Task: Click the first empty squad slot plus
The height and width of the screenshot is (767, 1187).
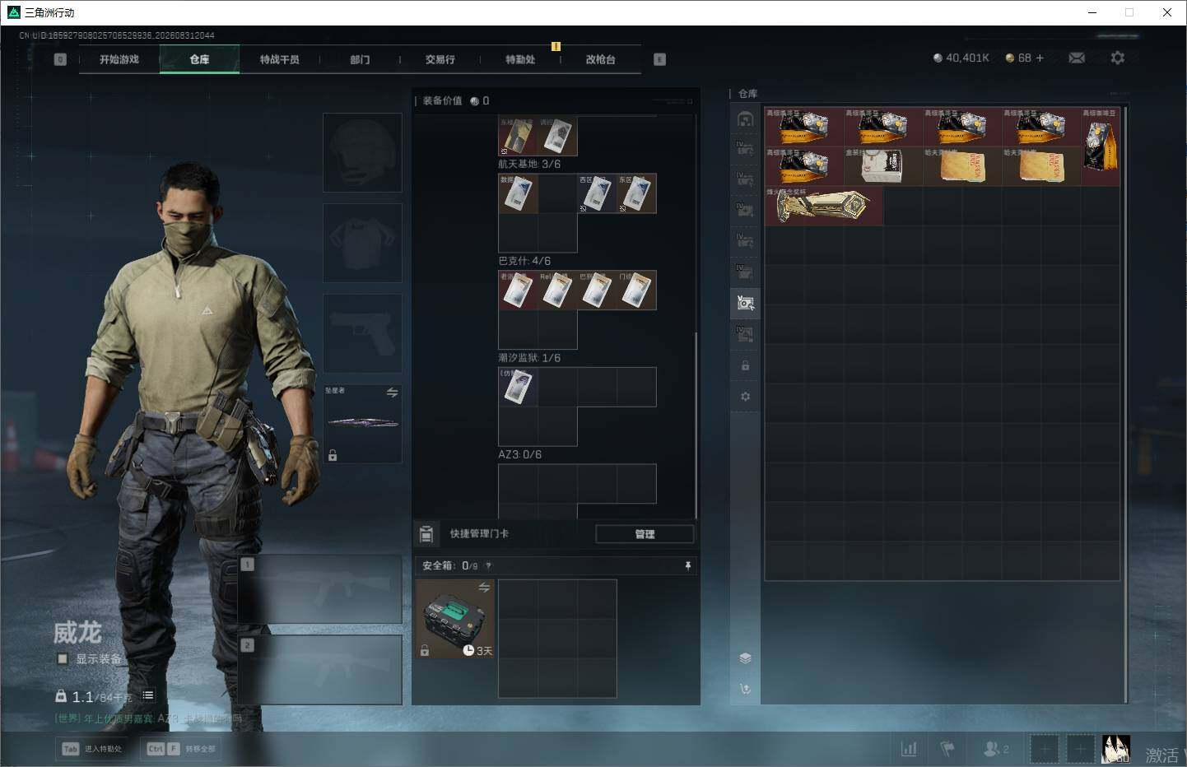Action: [x=1045, y=749]
